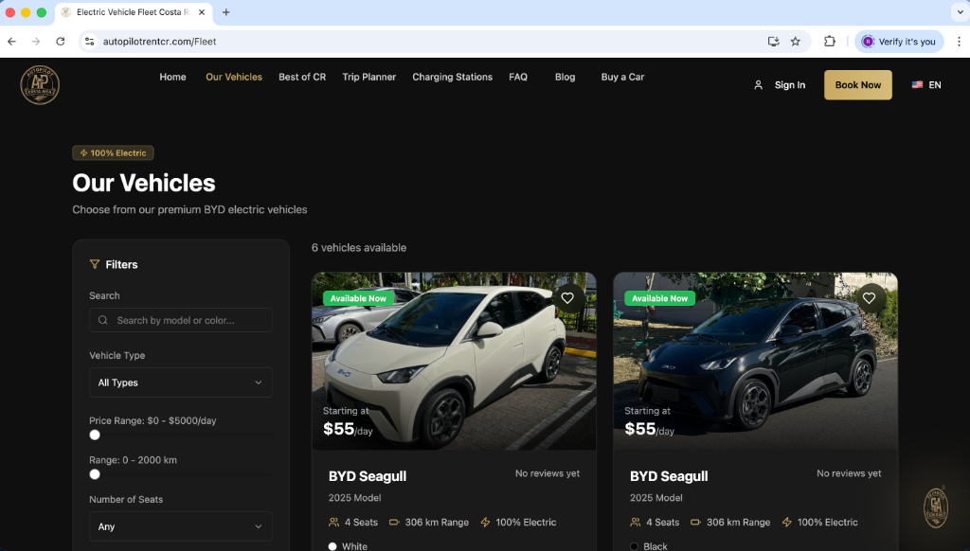Focus the Search by model or color field
The width and height of the screenshot is (970, 551).
coord(181,320)
